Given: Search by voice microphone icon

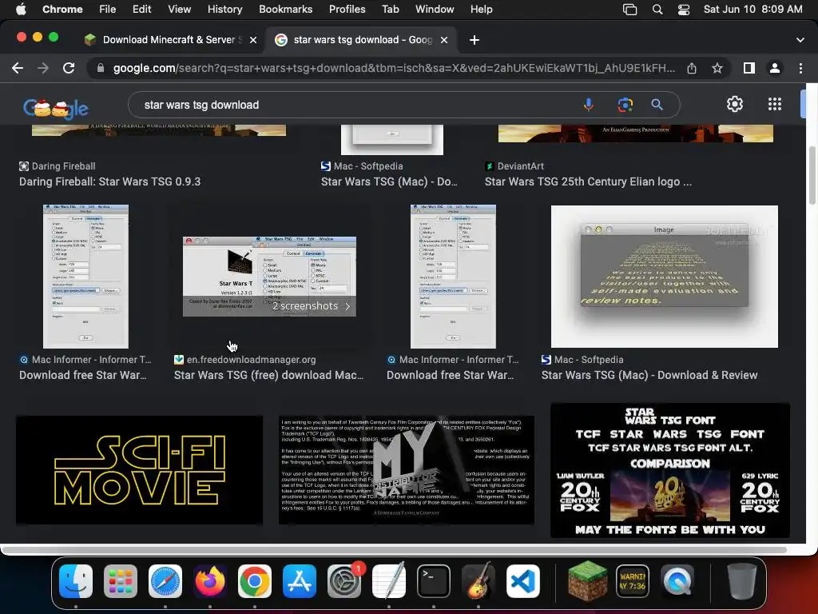Looking at the screenshot, I should (x=589, y=105).
